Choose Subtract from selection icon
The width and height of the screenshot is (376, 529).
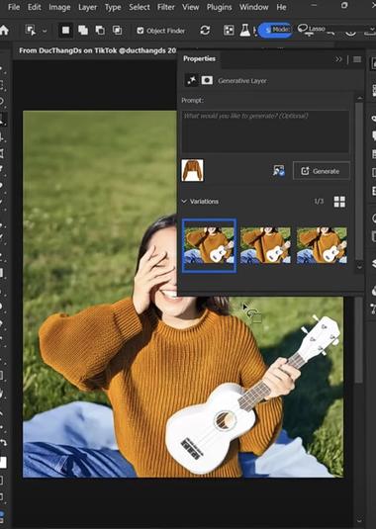pos(100,31)
